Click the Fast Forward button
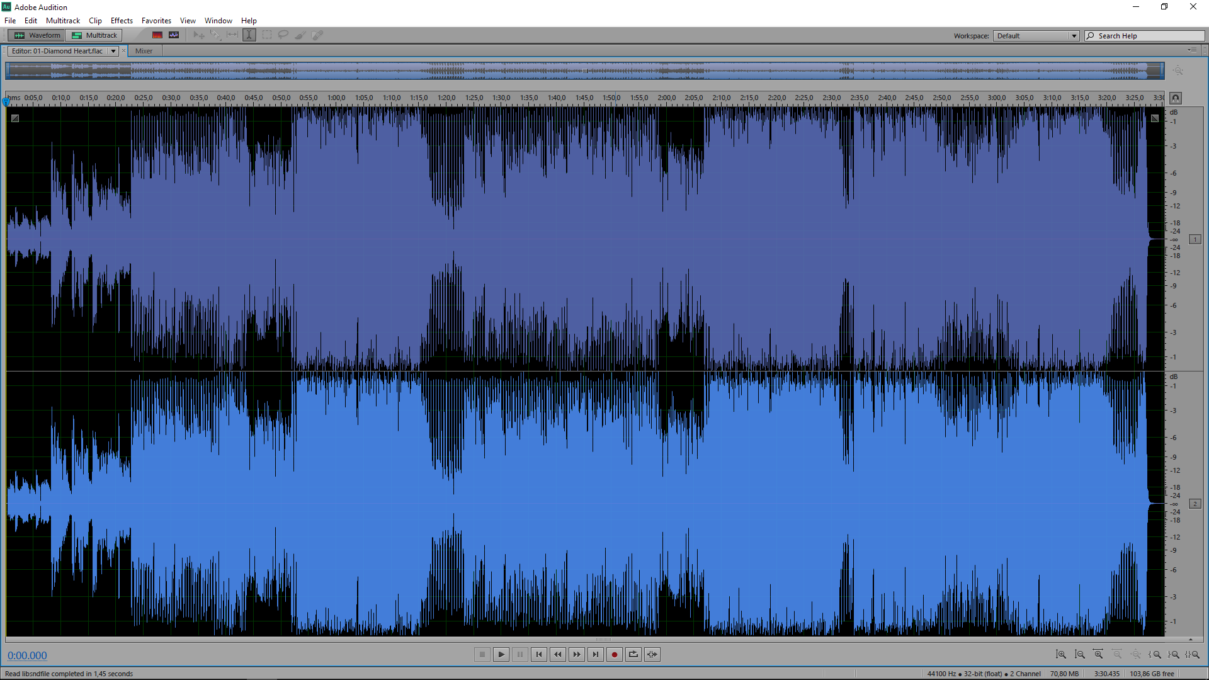Viewport: 1209px width, 680px height. click(577, 655)
